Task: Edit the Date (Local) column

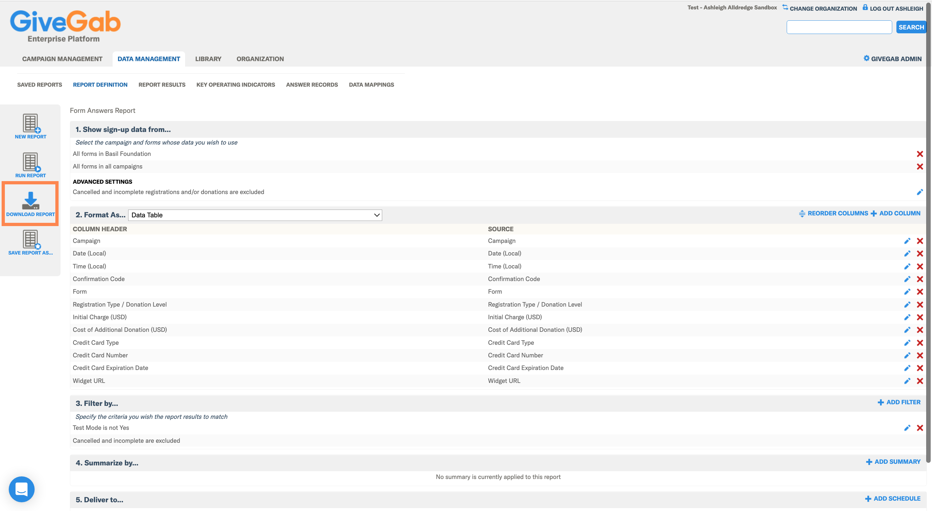Action: 907,254
